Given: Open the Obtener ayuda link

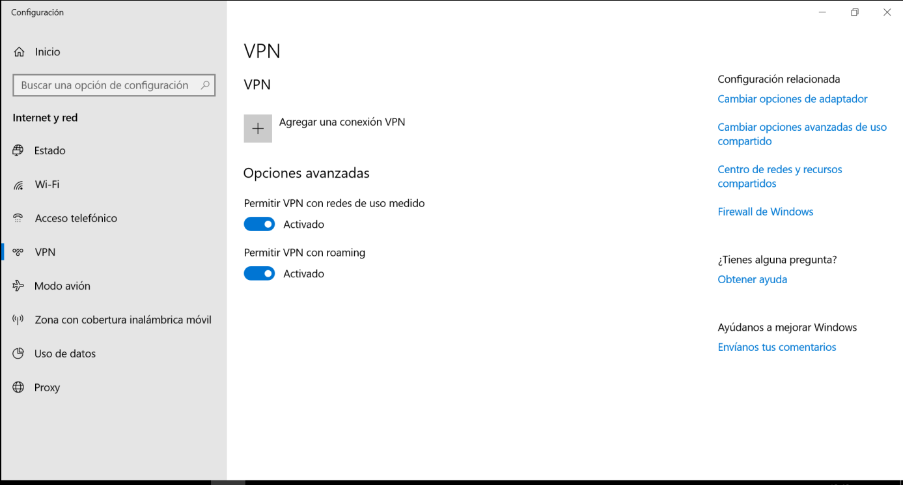Looking at the screenshot, I should (x=752, y=279).
